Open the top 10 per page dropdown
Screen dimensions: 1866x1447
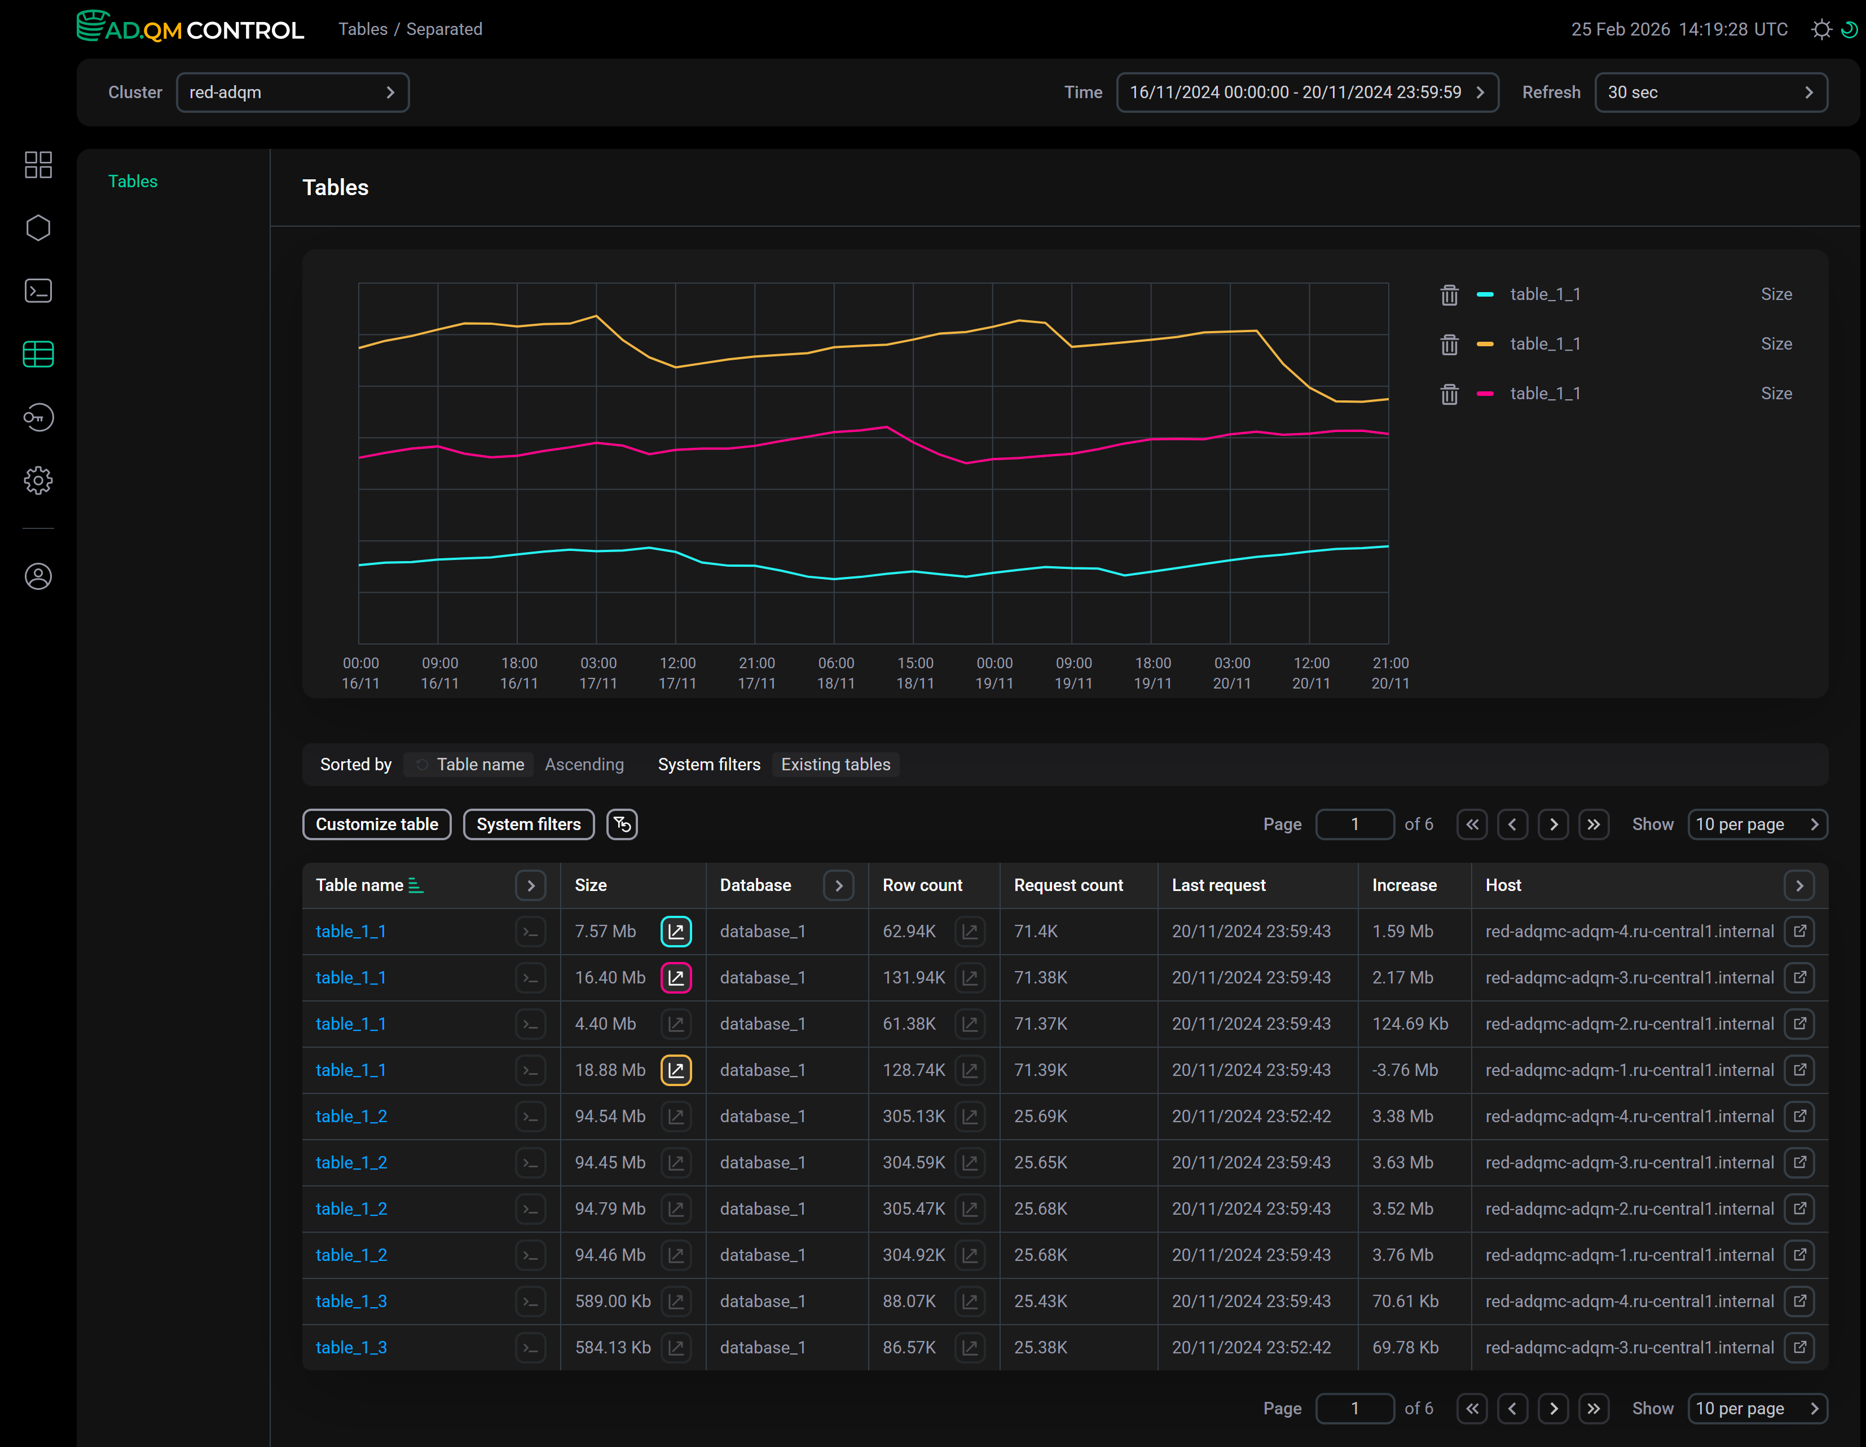(1757, 824)
